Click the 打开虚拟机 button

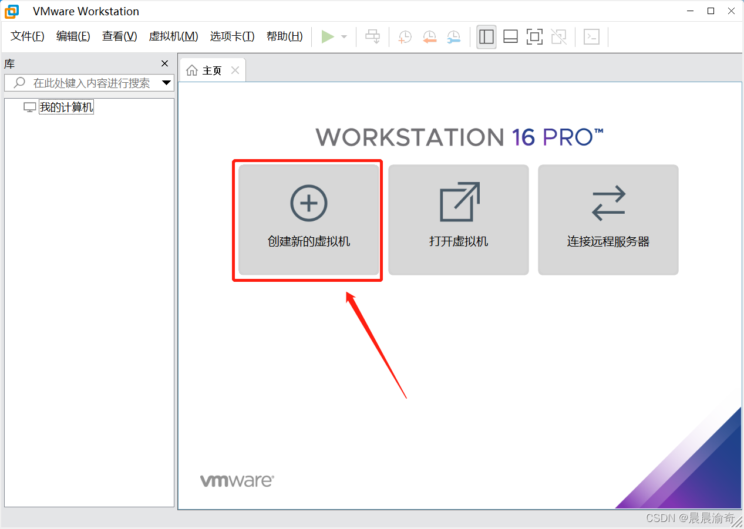459,220
